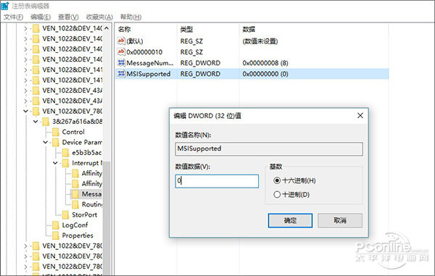This screenshot has width=435, height=276.
Task: Select the Properties tree item
Action: point(78,235)
